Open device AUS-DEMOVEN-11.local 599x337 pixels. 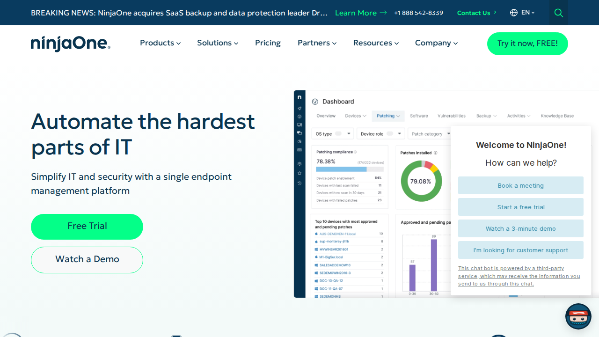(x=337, y=234)
